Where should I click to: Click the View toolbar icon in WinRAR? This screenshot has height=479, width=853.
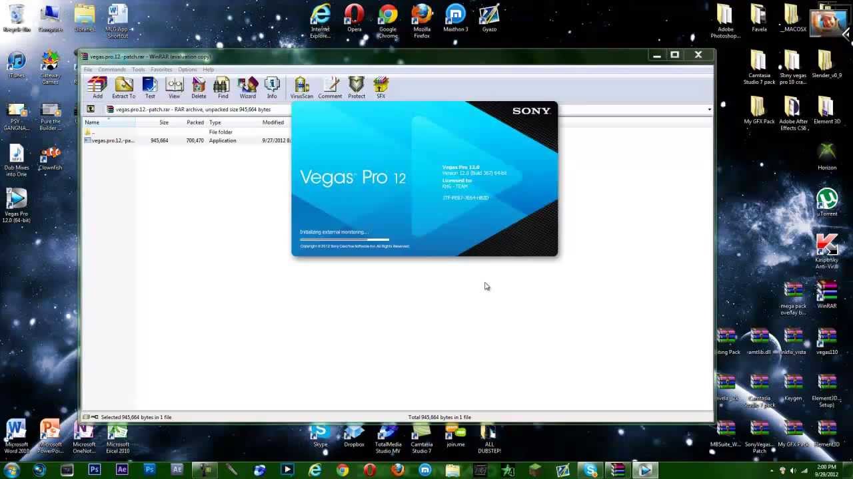(174, 88)
